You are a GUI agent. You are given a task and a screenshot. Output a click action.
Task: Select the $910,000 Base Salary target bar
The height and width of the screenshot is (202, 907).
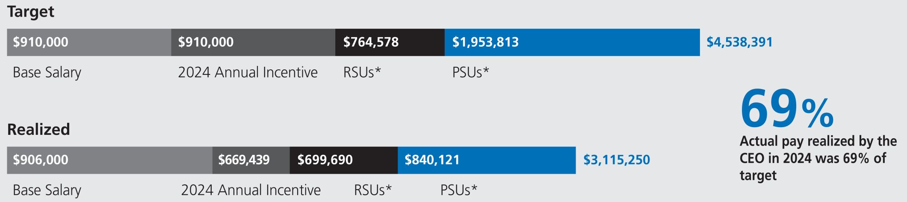point(89,42)
